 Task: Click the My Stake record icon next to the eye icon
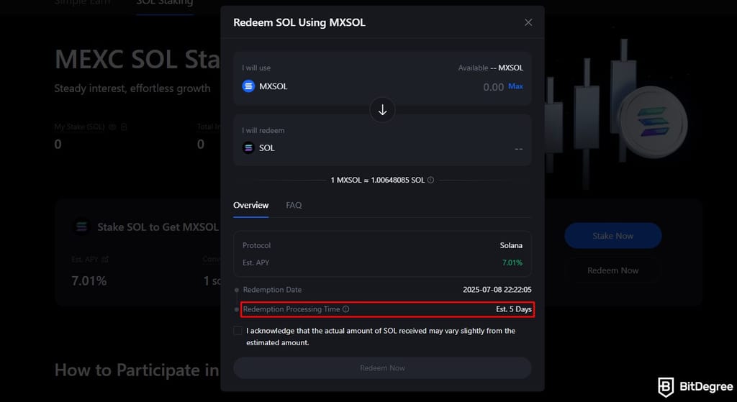124,127
